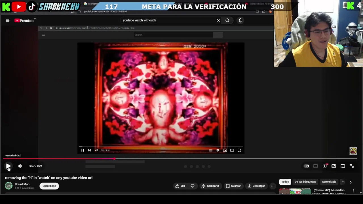Viewport: 363px width, 204px height.
Task: Show more filter chips with right chevron
Action: (x=351, y=182)
